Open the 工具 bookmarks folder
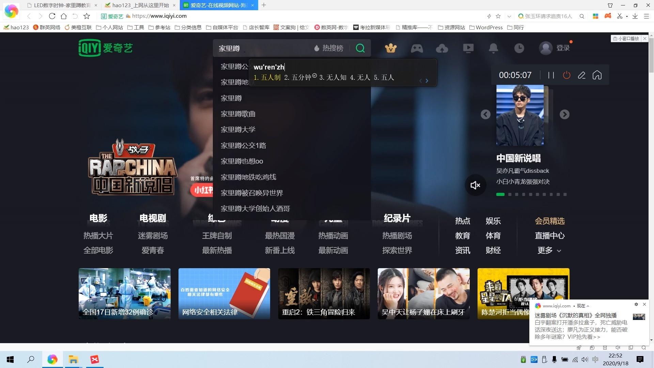Viewport: 654px width, 368px height. (x=136, y=27)
